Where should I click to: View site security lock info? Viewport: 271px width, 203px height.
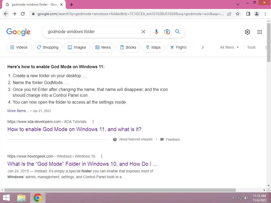click(33, 14)
